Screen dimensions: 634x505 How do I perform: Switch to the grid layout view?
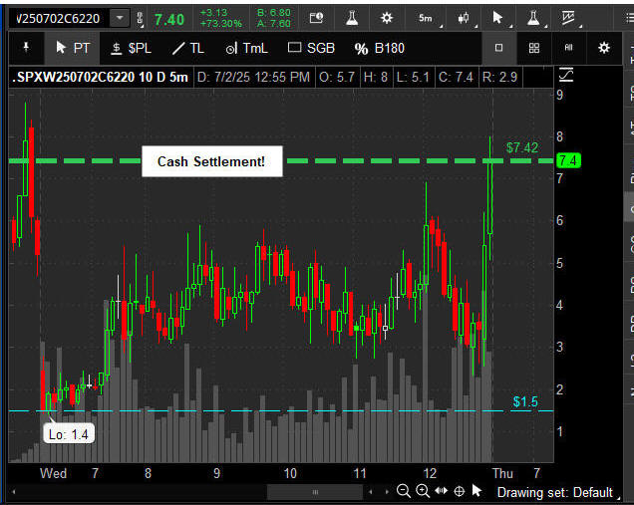point(534,48)
